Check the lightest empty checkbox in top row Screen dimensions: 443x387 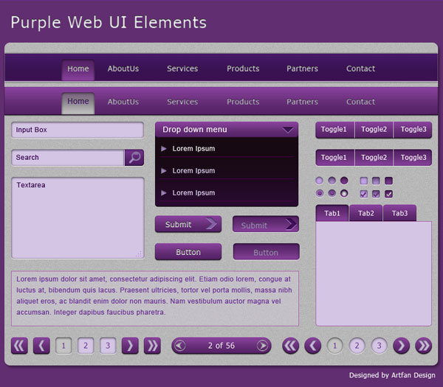(x=363, y=181)
